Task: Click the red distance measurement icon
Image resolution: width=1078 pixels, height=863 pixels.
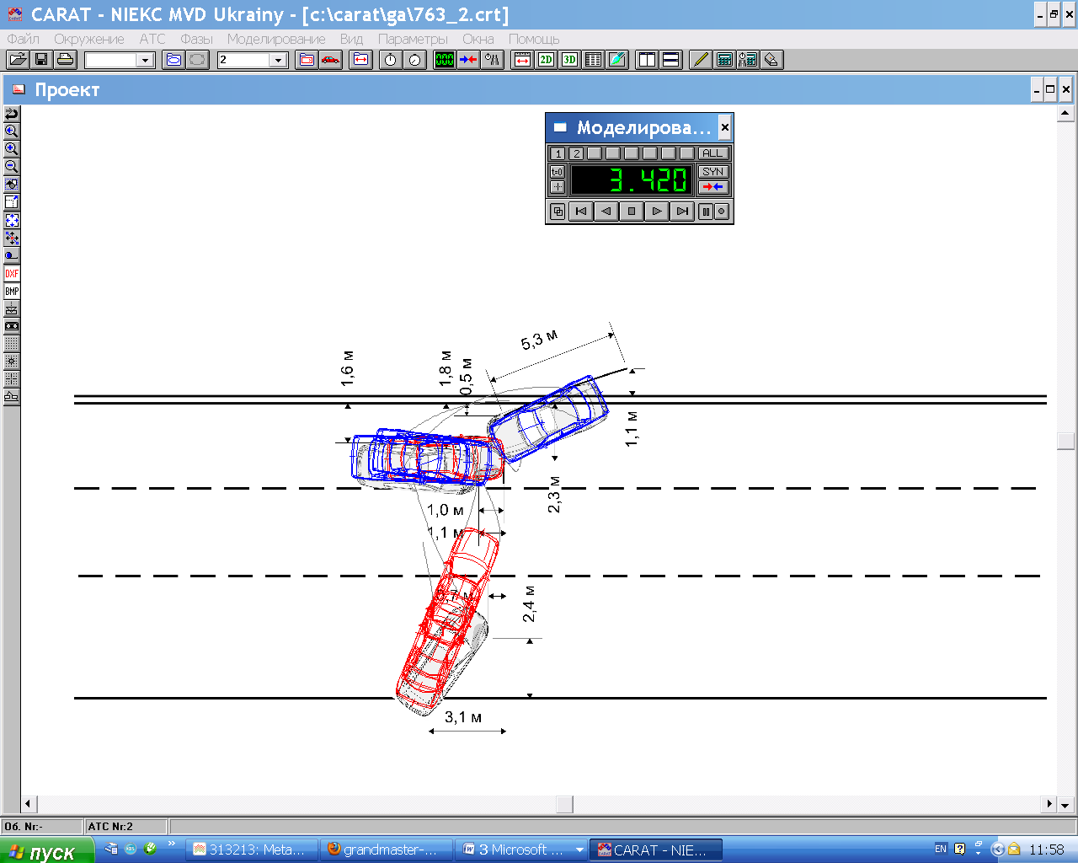Action: (x=523, y=60)
